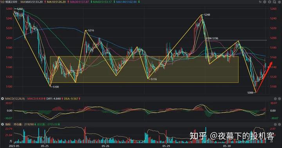Click the undo arrow icon in the chart toolbar
This screenshot has width=282, height=148.
pos(260,2)
